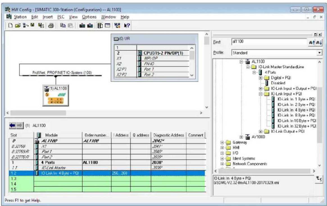Image resolution: width=327 pixels, height=206 pixels.
Task: Select empty slot 1.3 in the module table
Action: 107,178
